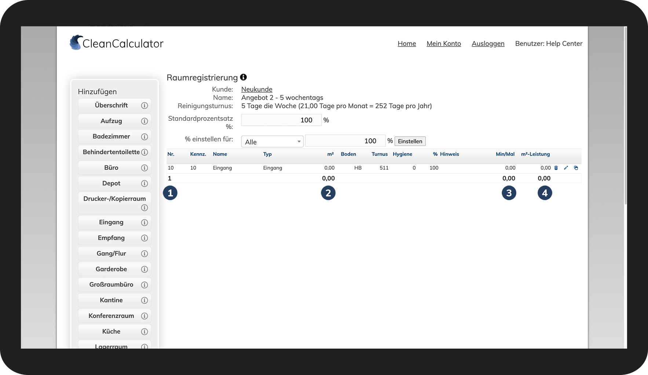The width and height of the screenshot is (648, 375).
Task: Add an Empfang room
Action: tap(111, 238)
